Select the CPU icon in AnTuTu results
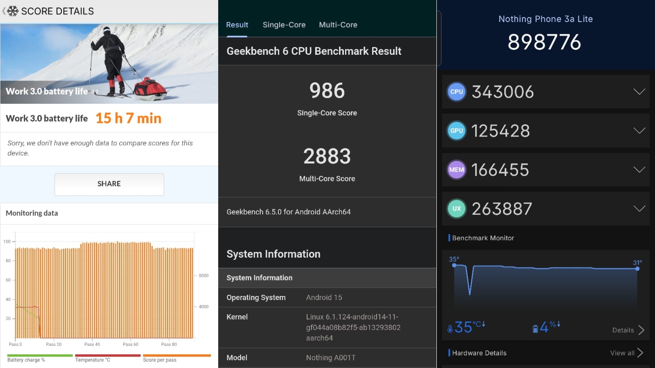 point(456,92)
